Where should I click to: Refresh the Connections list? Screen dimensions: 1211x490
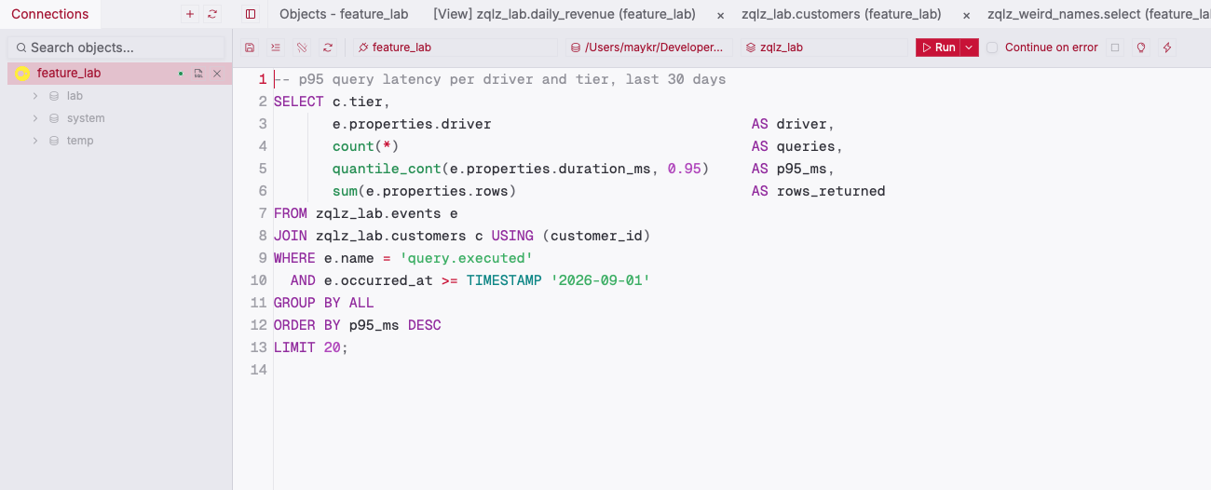[x=212, y=14]
